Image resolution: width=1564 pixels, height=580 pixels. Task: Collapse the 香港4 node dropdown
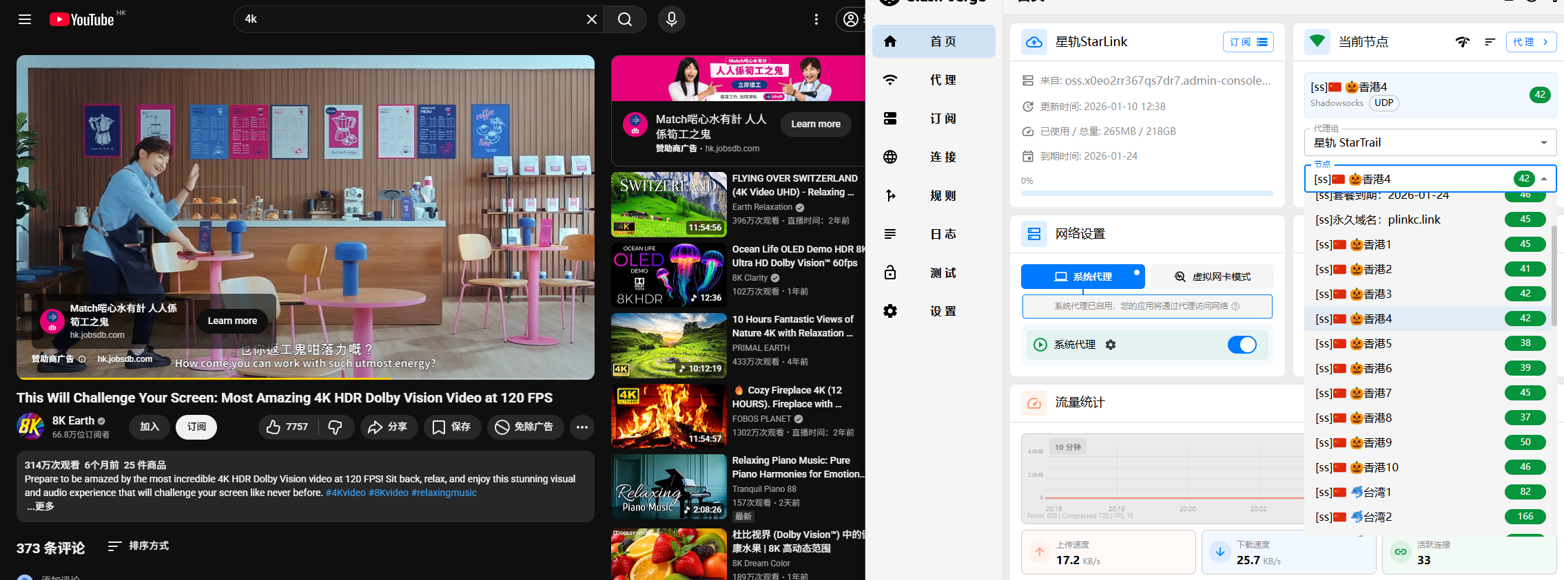[x=1544, y=179]
